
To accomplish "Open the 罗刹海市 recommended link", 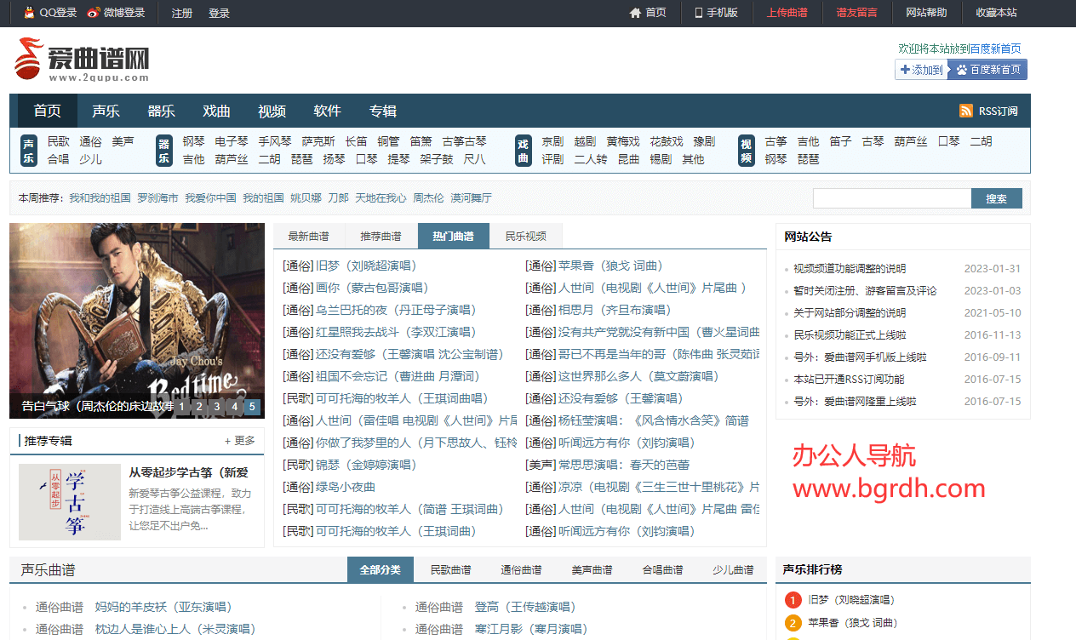I will click(x=157, y=198).
